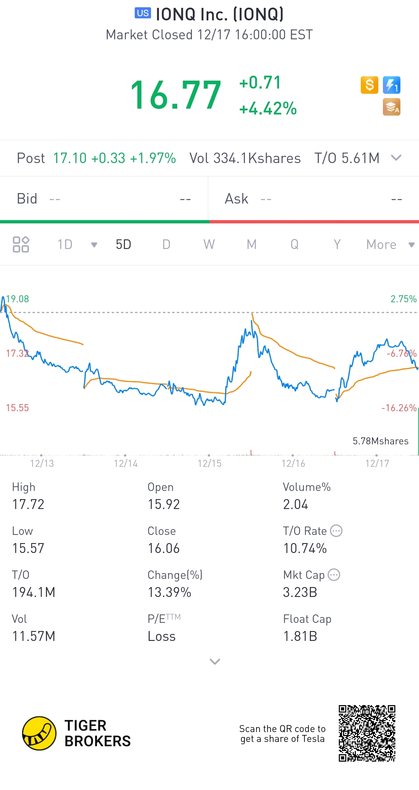
Task: Tap the +4.42% change percentage
Action: coord(268,108)
